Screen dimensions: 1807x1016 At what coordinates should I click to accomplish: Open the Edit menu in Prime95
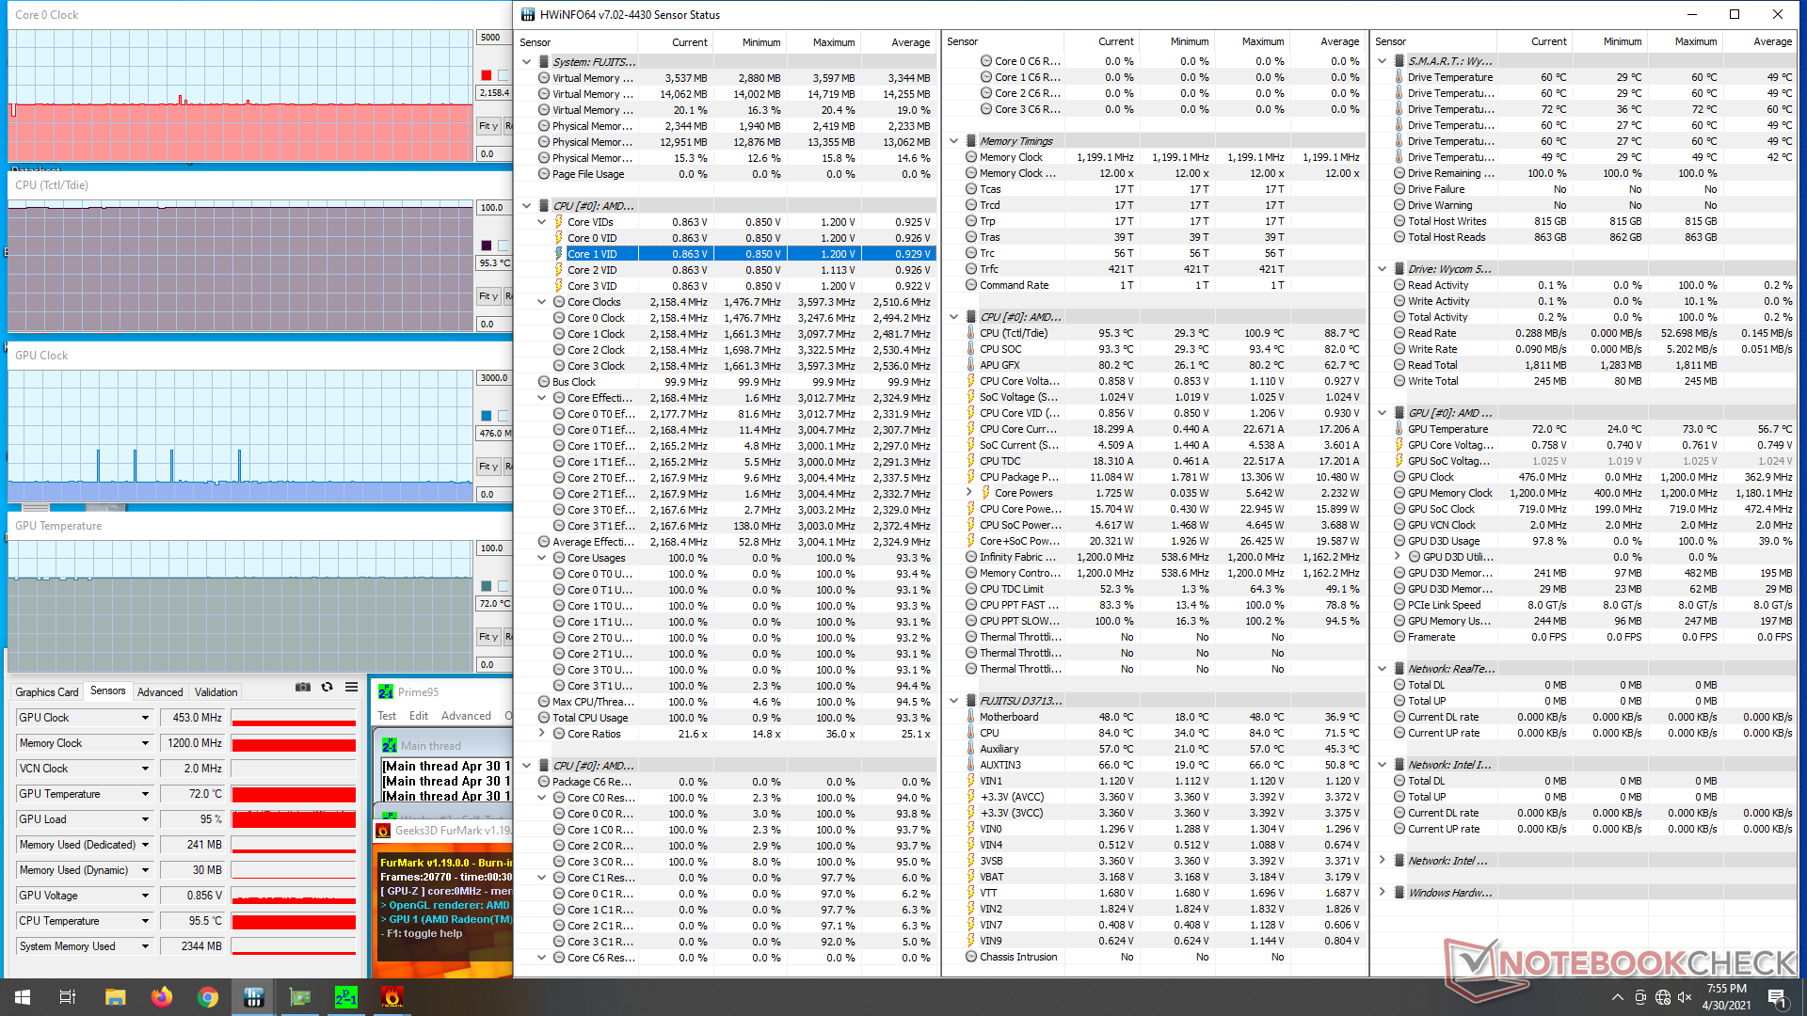pyautogui.click(x=419, y=716)
